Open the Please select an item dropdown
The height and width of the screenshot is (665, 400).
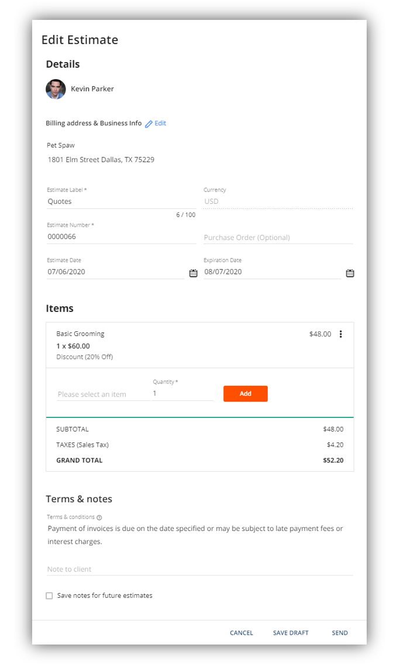[x=104, y=395]
